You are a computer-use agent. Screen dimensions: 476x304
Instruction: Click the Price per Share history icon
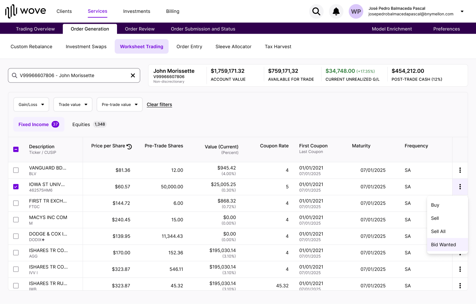coord(129,147)
